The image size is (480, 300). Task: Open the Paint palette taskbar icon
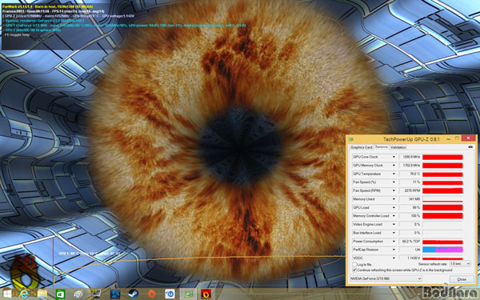point(78,294)
